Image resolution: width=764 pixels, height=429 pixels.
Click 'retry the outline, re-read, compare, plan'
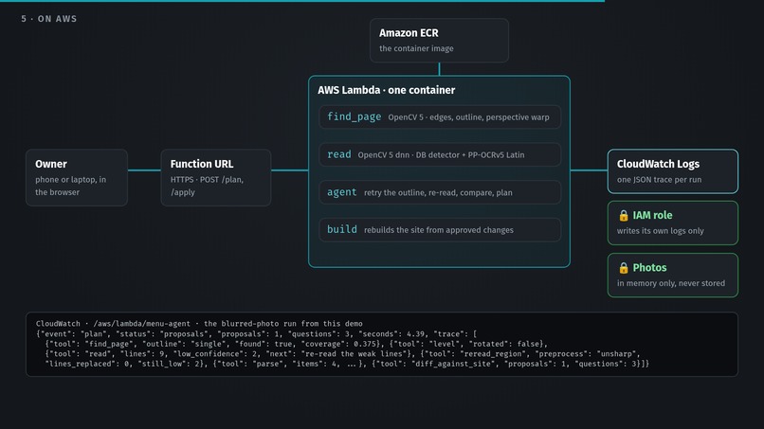coord(438,192)
